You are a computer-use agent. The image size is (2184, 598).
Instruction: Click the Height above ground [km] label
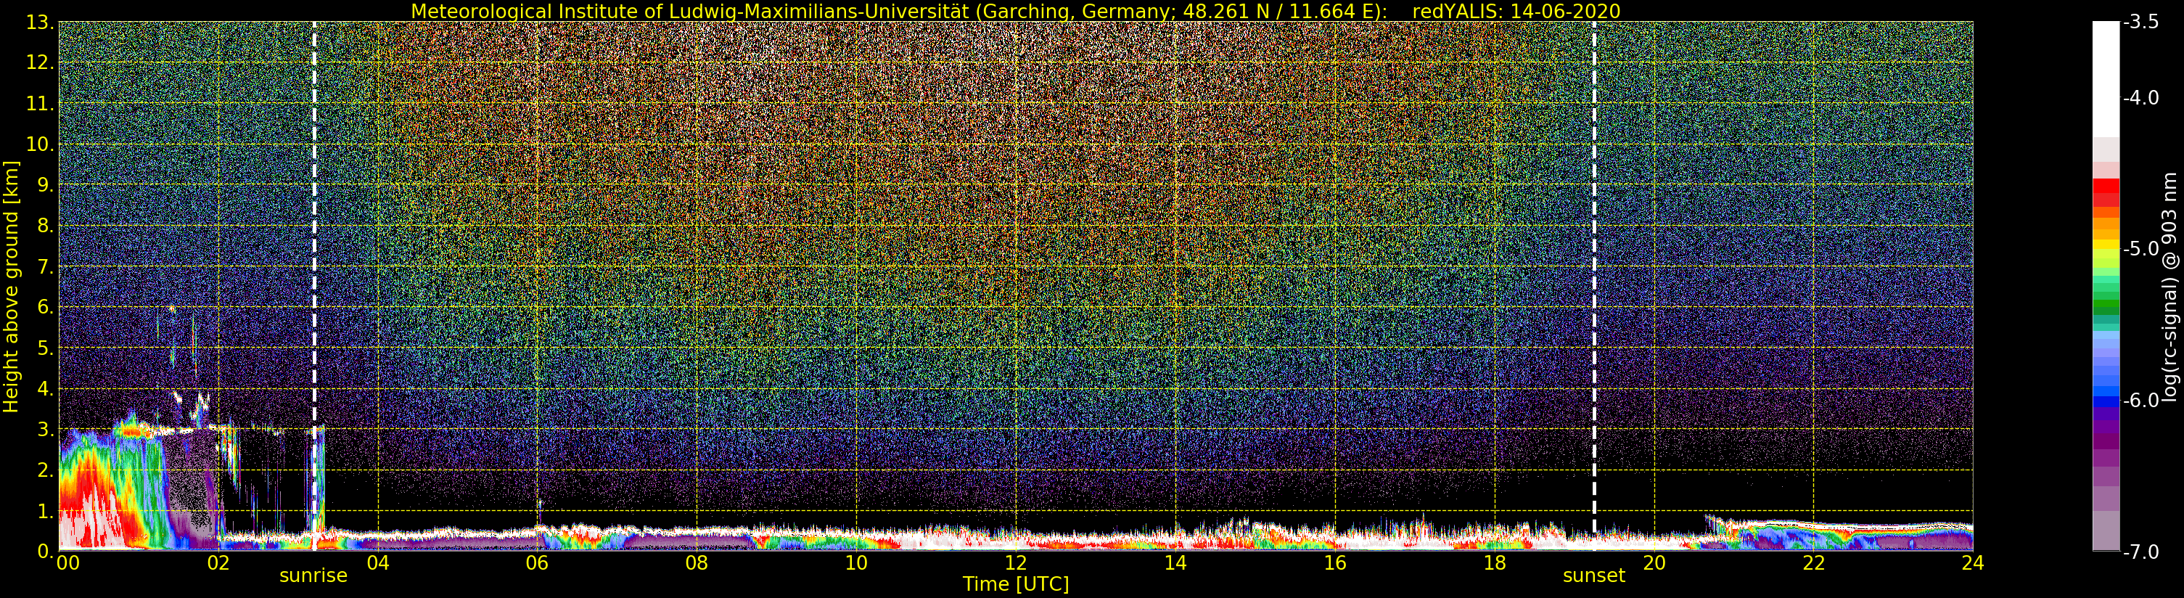pyautogui.click(x=11, y=286)
